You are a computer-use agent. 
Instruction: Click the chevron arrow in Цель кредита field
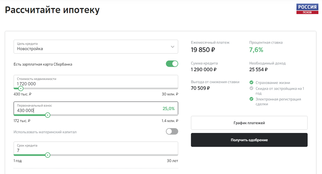coord(172,47)
